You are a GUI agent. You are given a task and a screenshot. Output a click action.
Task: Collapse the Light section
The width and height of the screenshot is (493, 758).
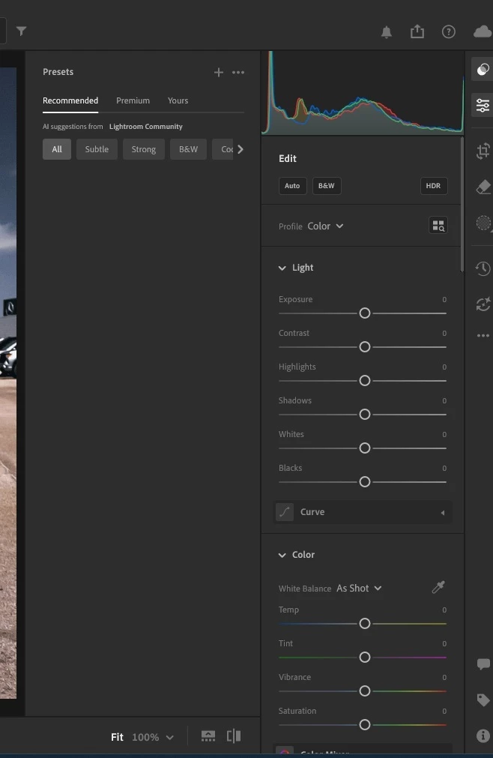(282, 268)
